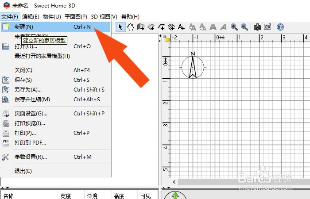Sort furniture list by 高度 column
310x199 pixels.
pyautogui.click(x=124, y=195)
